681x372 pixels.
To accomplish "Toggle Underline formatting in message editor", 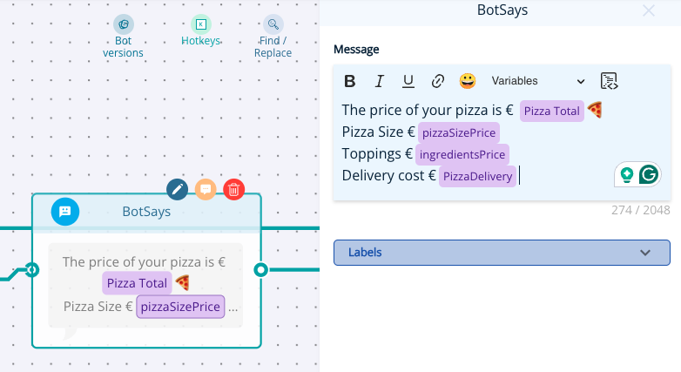I will click(408, 81).
